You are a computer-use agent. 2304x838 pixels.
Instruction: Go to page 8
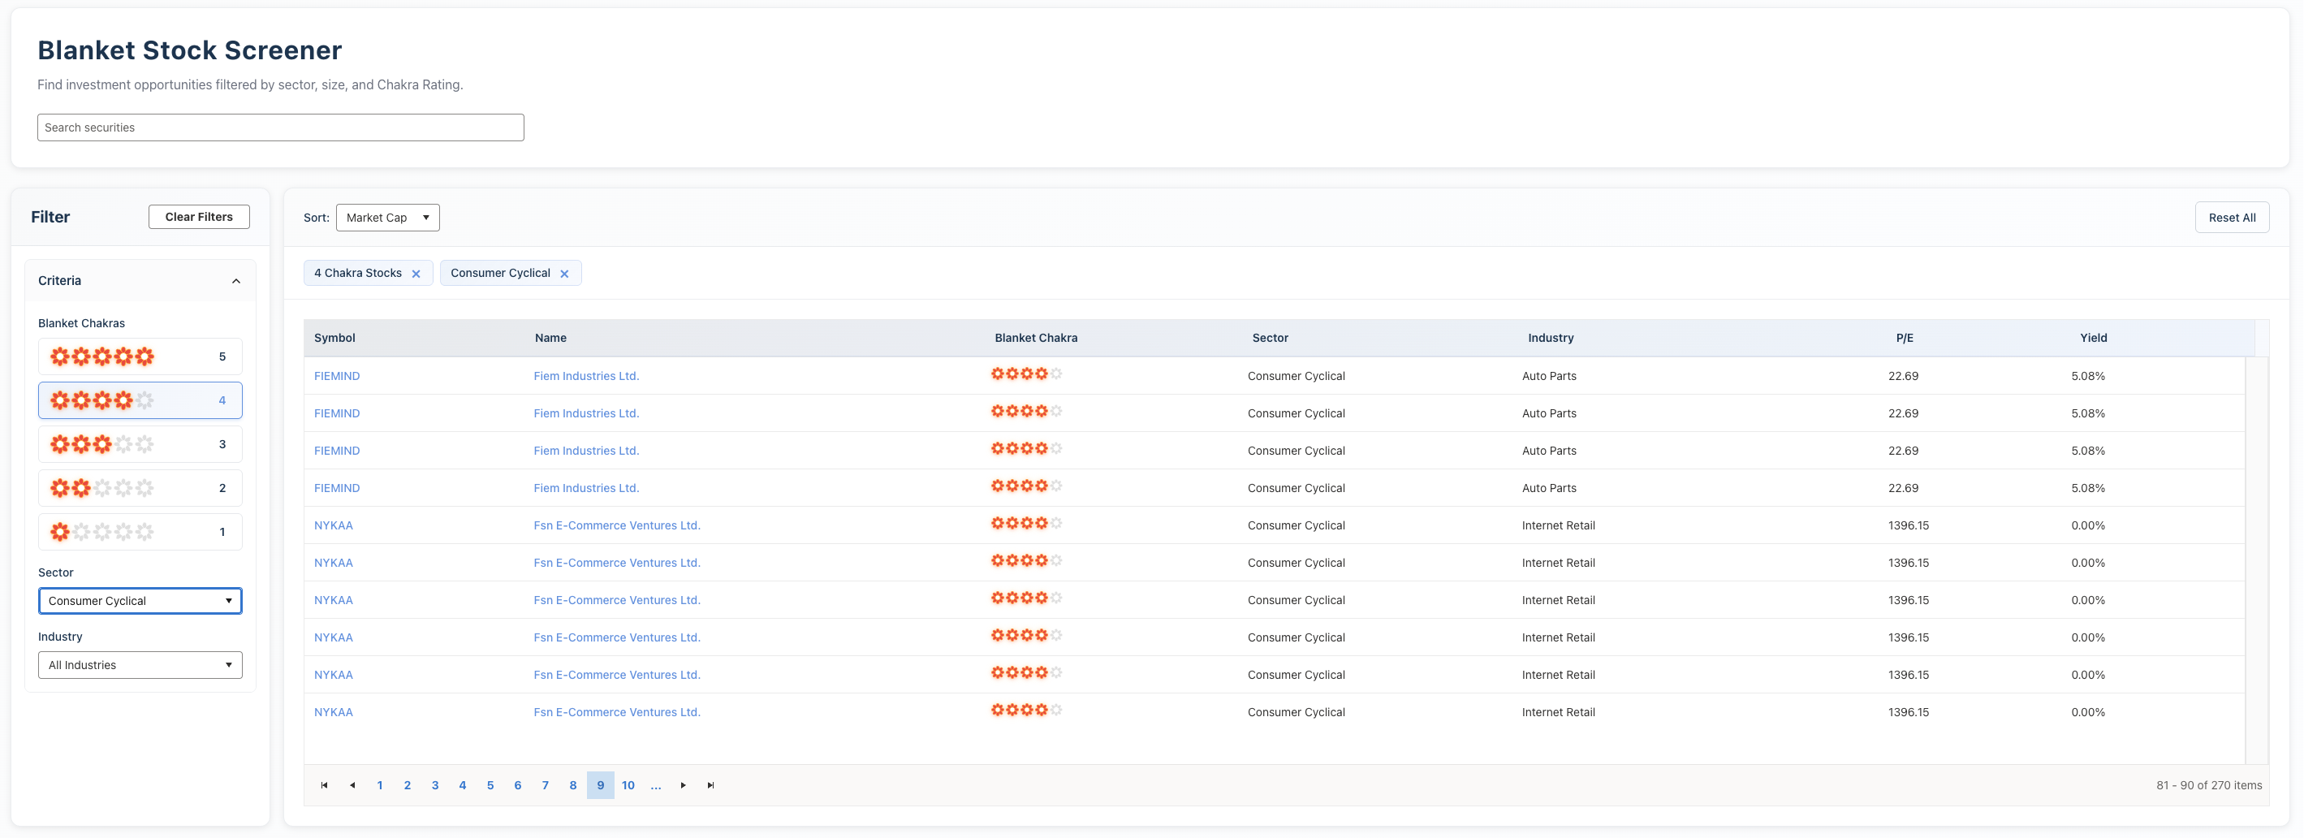tap(573, 785)
